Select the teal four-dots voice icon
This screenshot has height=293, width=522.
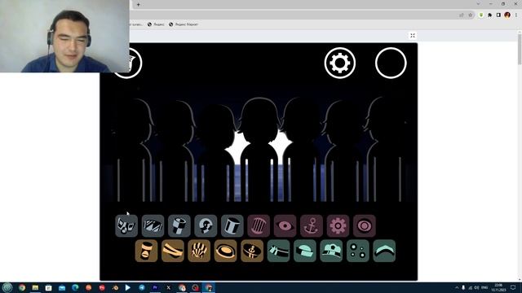tap(357, 251)
